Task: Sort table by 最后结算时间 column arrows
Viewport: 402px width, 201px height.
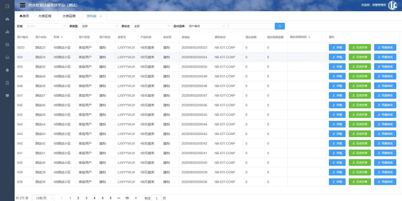Action: click(309, 37)
